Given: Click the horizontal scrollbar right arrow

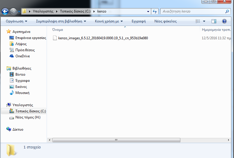Looking at the screenshot, I should point(228,140).
